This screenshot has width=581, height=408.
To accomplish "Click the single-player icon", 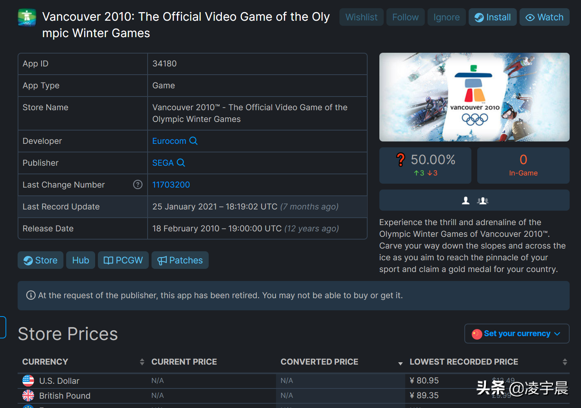I will point(466,200).
